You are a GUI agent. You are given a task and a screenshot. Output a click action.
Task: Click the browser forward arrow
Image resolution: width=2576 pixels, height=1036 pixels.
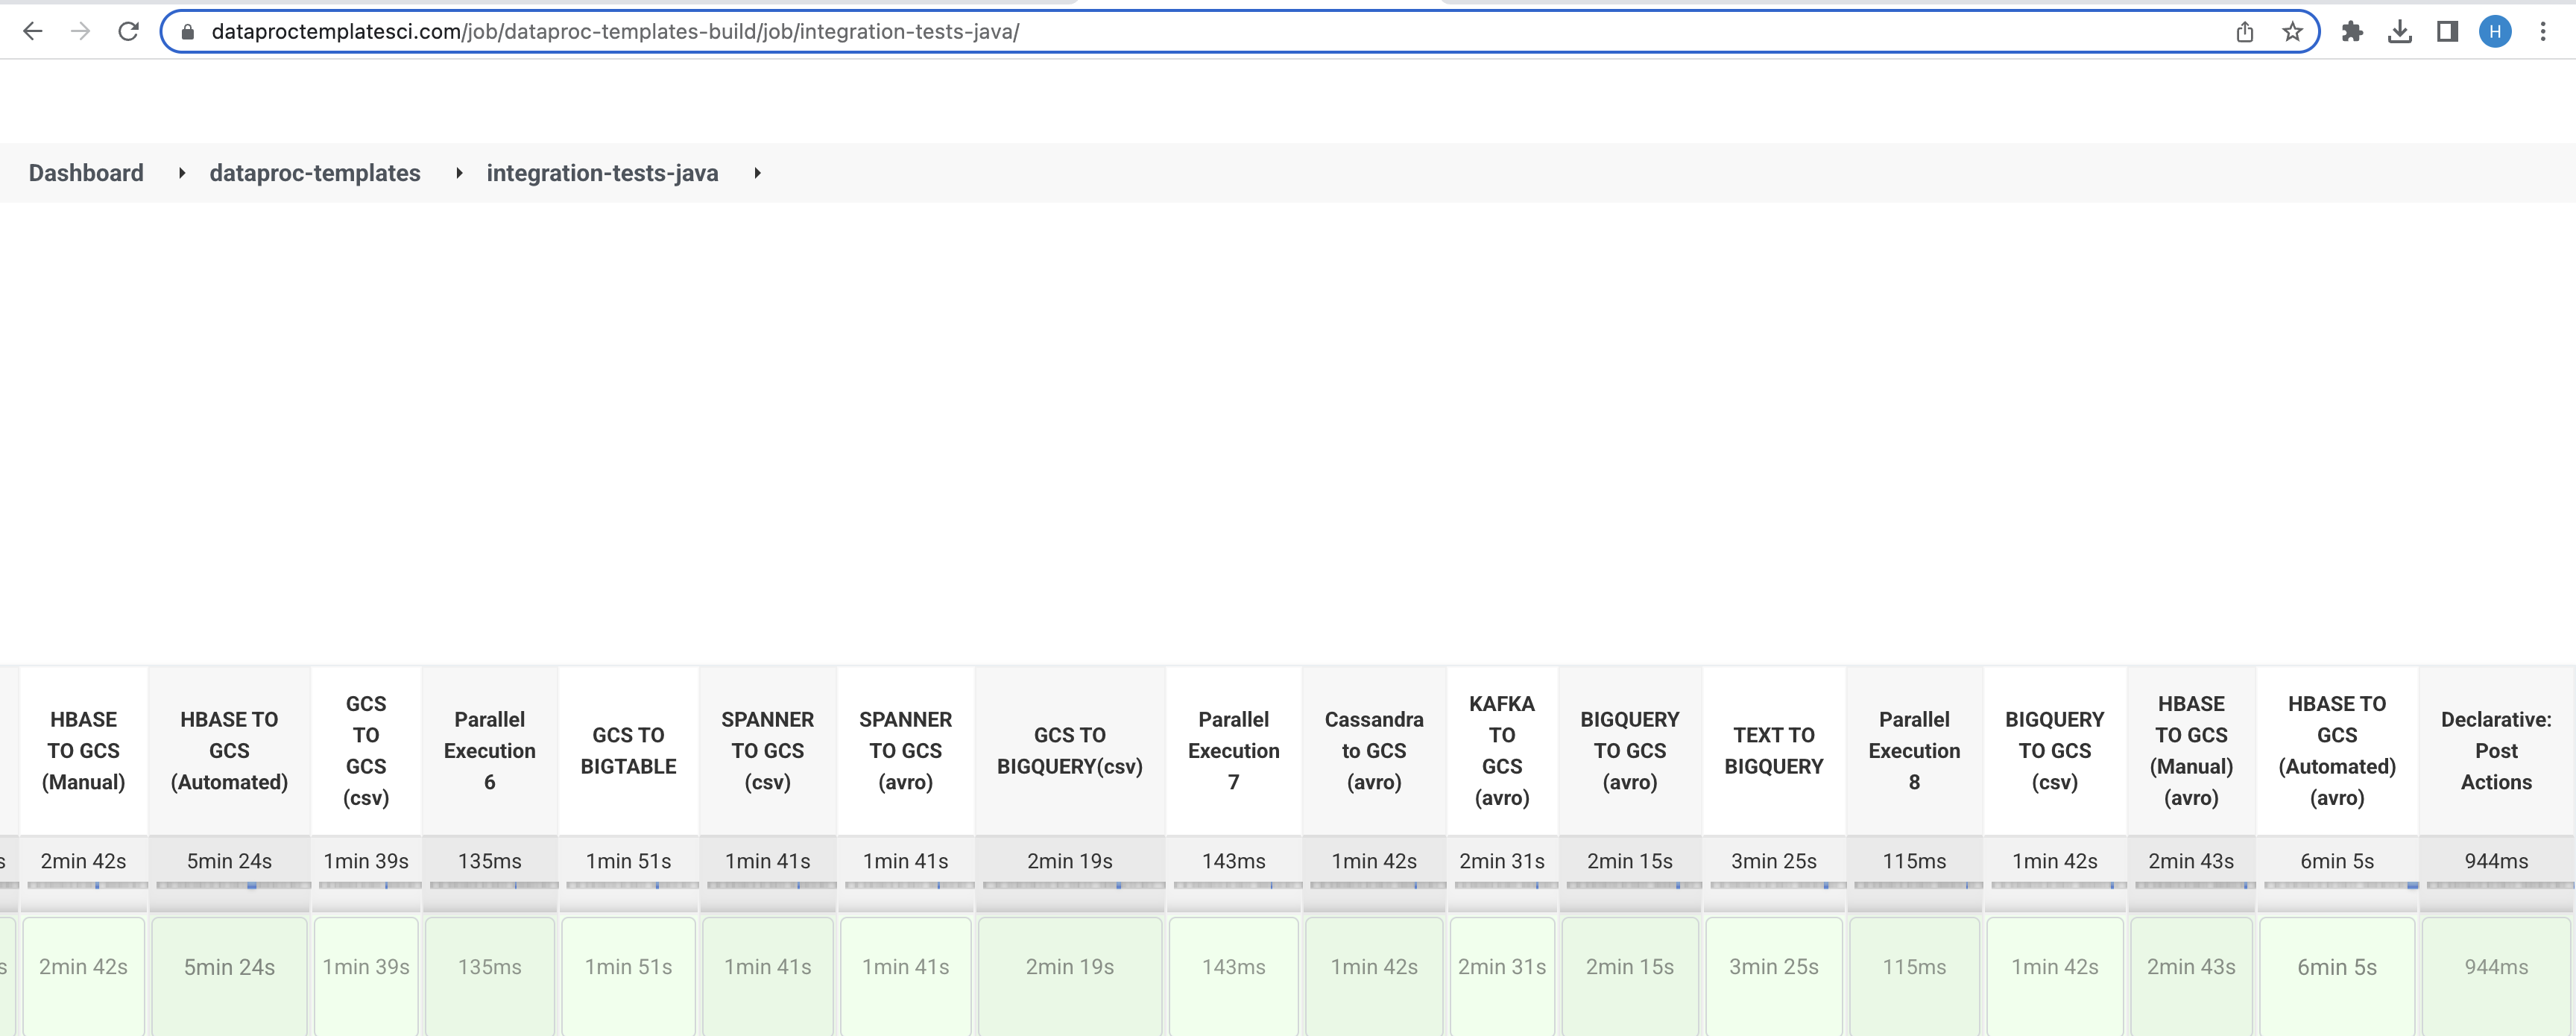click(x=80, y=32)
